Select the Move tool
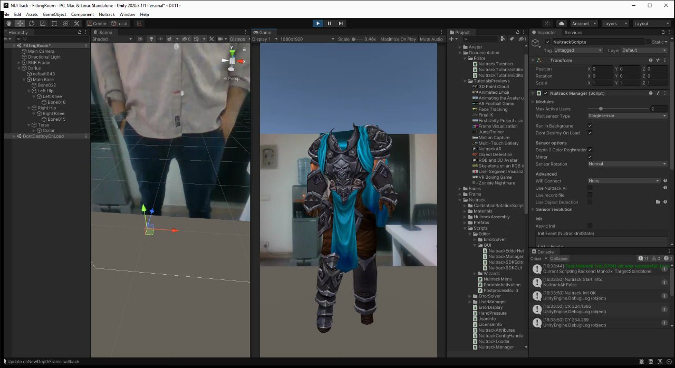 (x=20, y=23)
